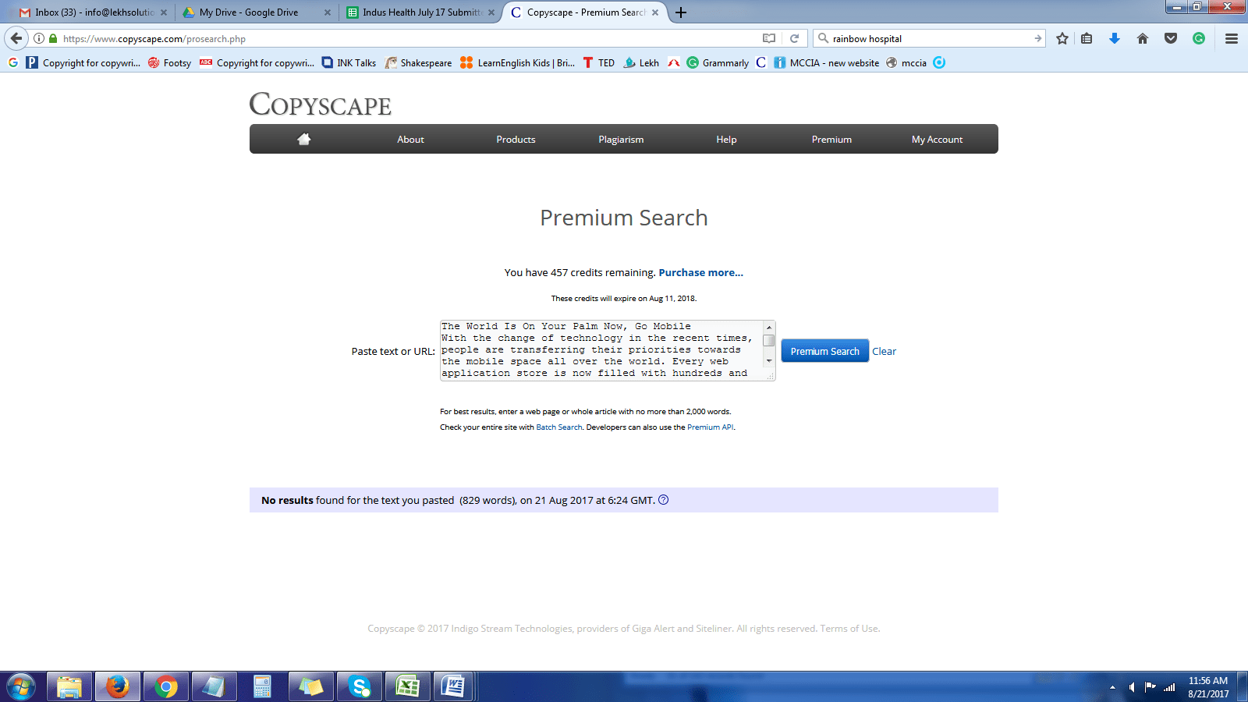Open the Plagiarism menu item
Screen dimensions: 1248x702
[621, 140]
